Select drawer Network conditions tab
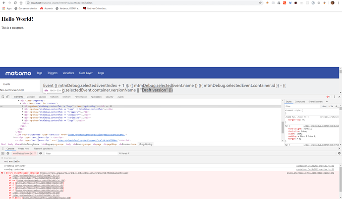Viewport: 342px width, 199px height. (x=43, y=149)
